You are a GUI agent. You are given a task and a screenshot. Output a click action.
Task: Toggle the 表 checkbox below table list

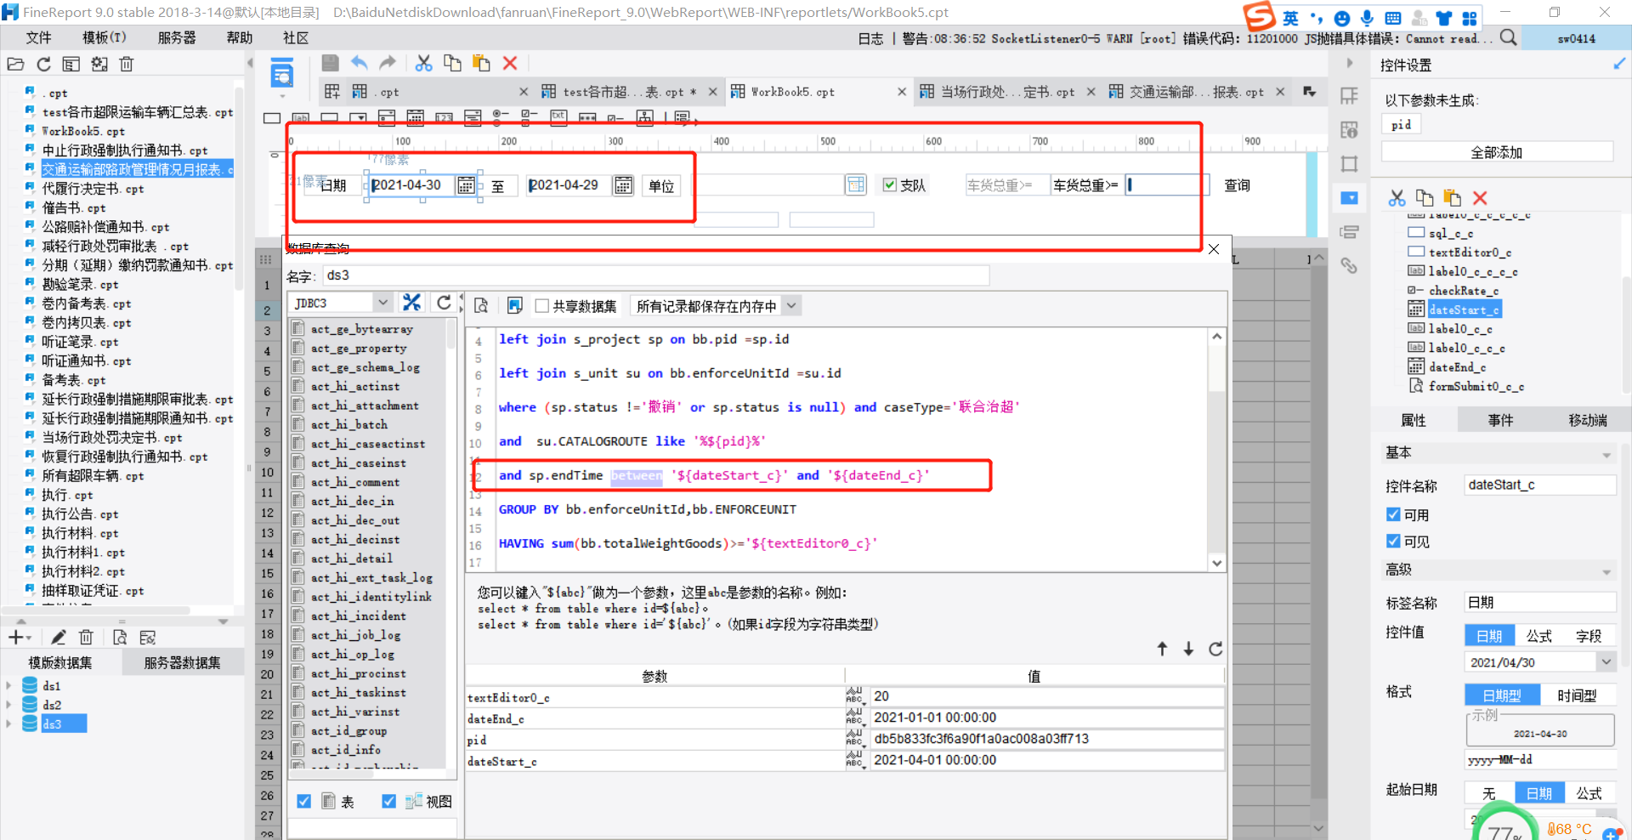pyautogui.click(x=303, y=801)
